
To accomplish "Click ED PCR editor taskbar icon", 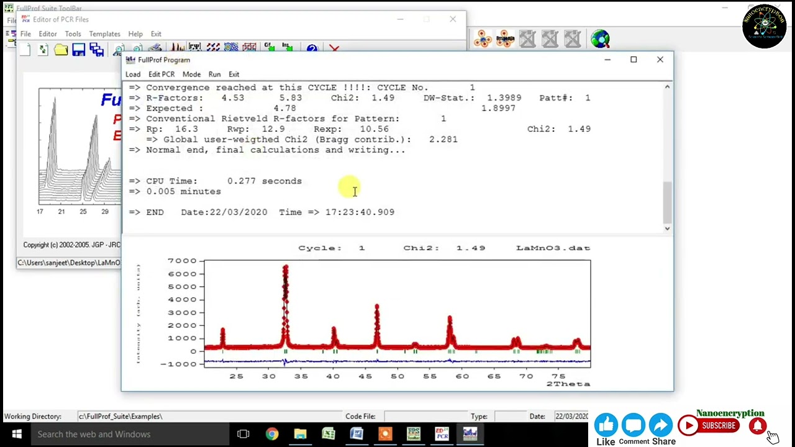I will pos(442,434).
